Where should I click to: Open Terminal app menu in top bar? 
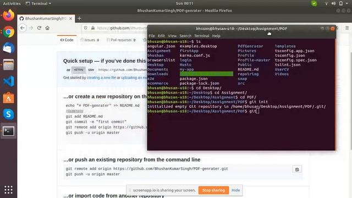pyautogui.click(x=38, y=3)
